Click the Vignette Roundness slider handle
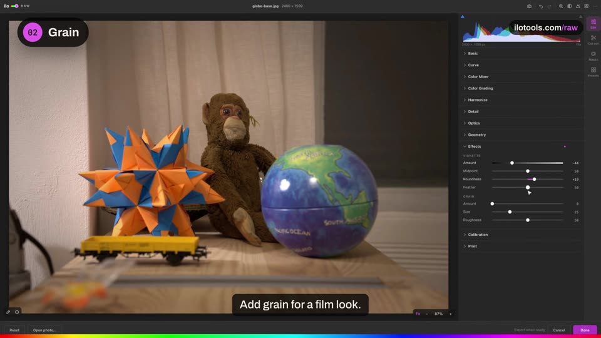The width and height of the screenshot is (601, 338). [x=534, y=180]
